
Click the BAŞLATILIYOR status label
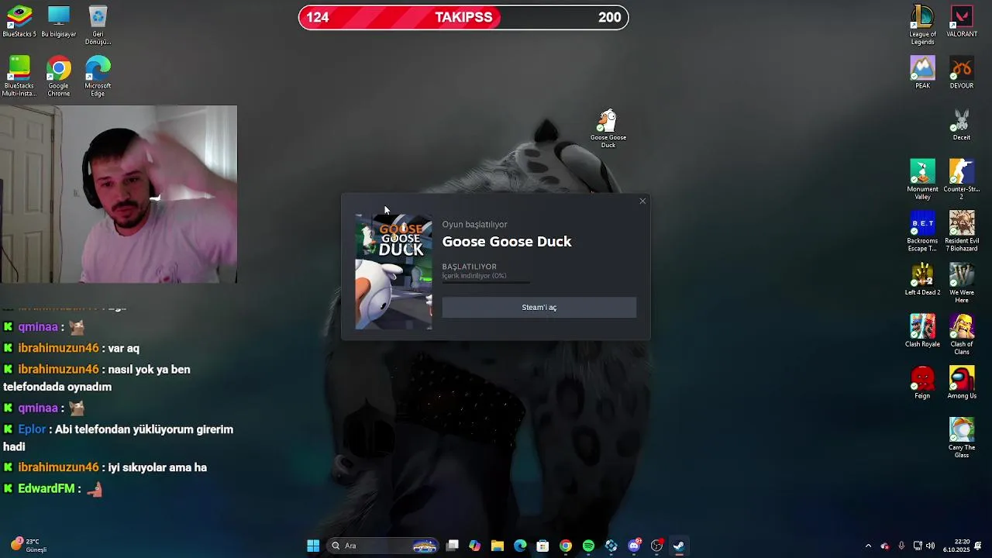(x=469, y=267)
